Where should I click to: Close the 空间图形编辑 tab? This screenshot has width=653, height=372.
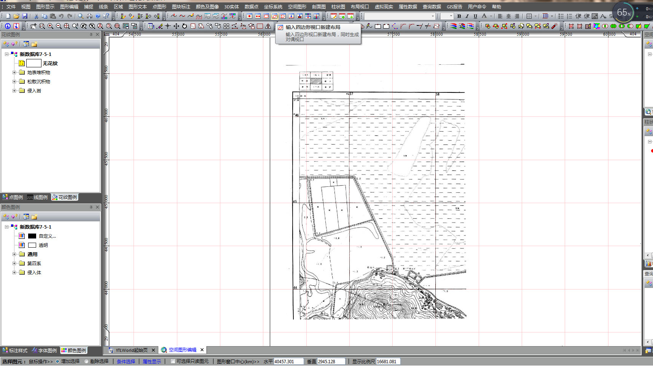(202, 350)
